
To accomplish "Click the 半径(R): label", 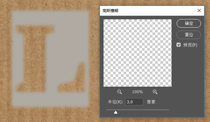I will [115, 102].
